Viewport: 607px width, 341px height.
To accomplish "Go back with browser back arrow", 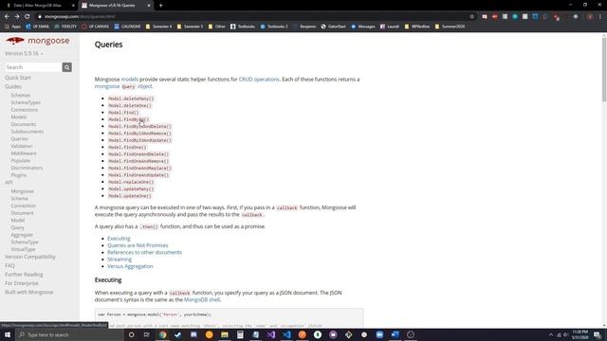I will pyautogui.click(x=7, y=17).
